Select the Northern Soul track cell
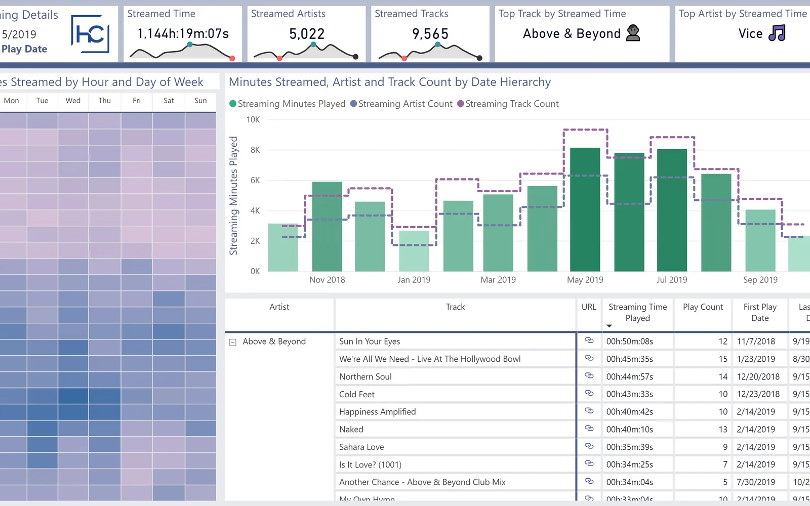Viewport: 810px width, 506px height. click(x=455, y=376)
